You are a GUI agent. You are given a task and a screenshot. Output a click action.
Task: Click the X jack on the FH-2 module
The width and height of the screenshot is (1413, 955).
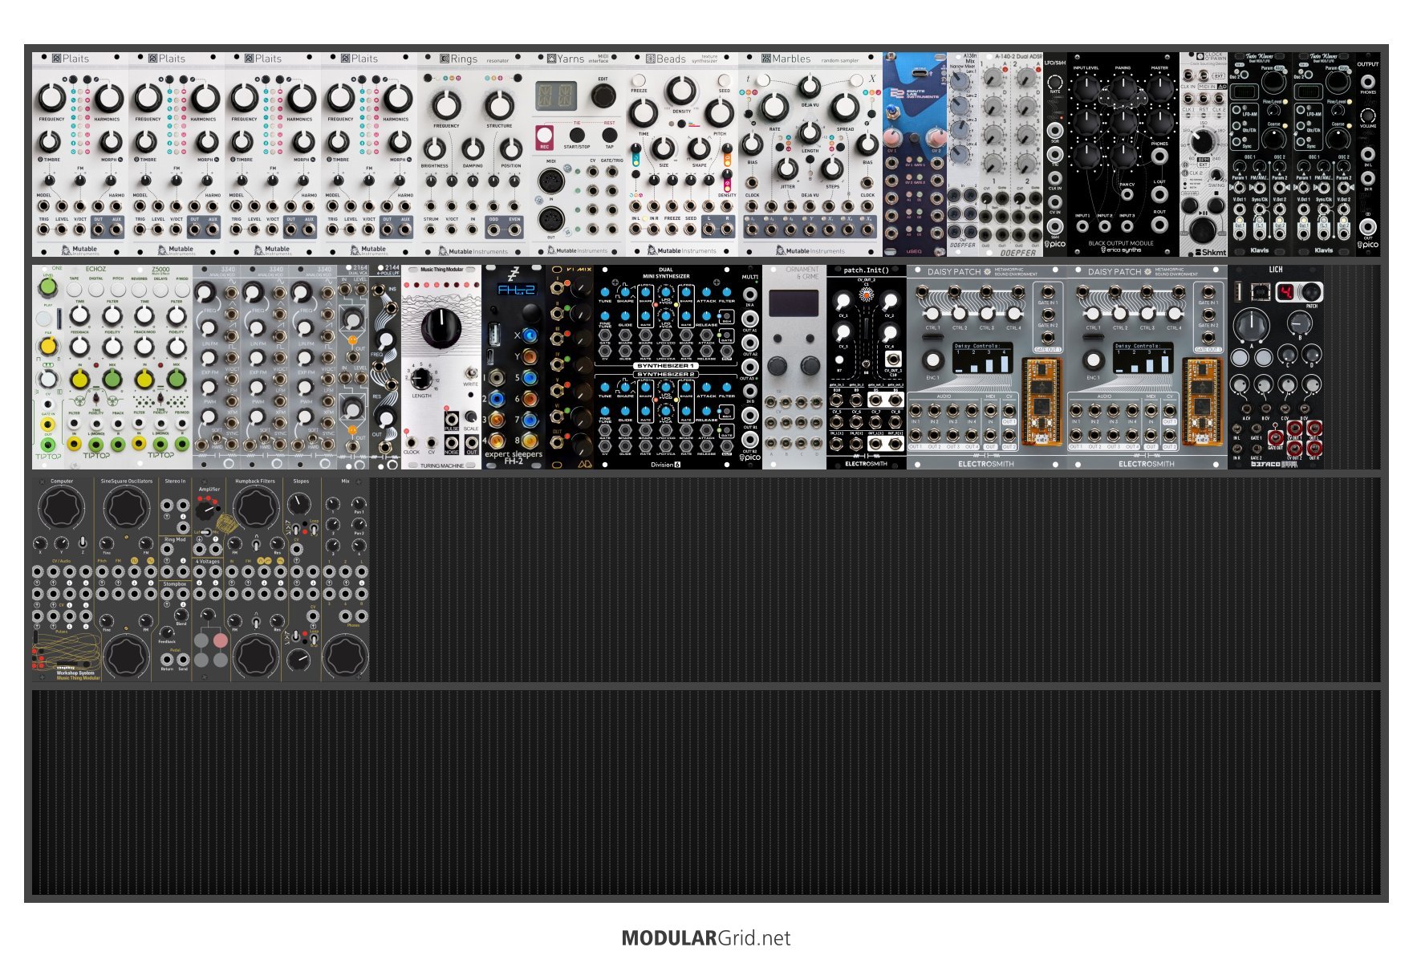[x=530, y=335]
